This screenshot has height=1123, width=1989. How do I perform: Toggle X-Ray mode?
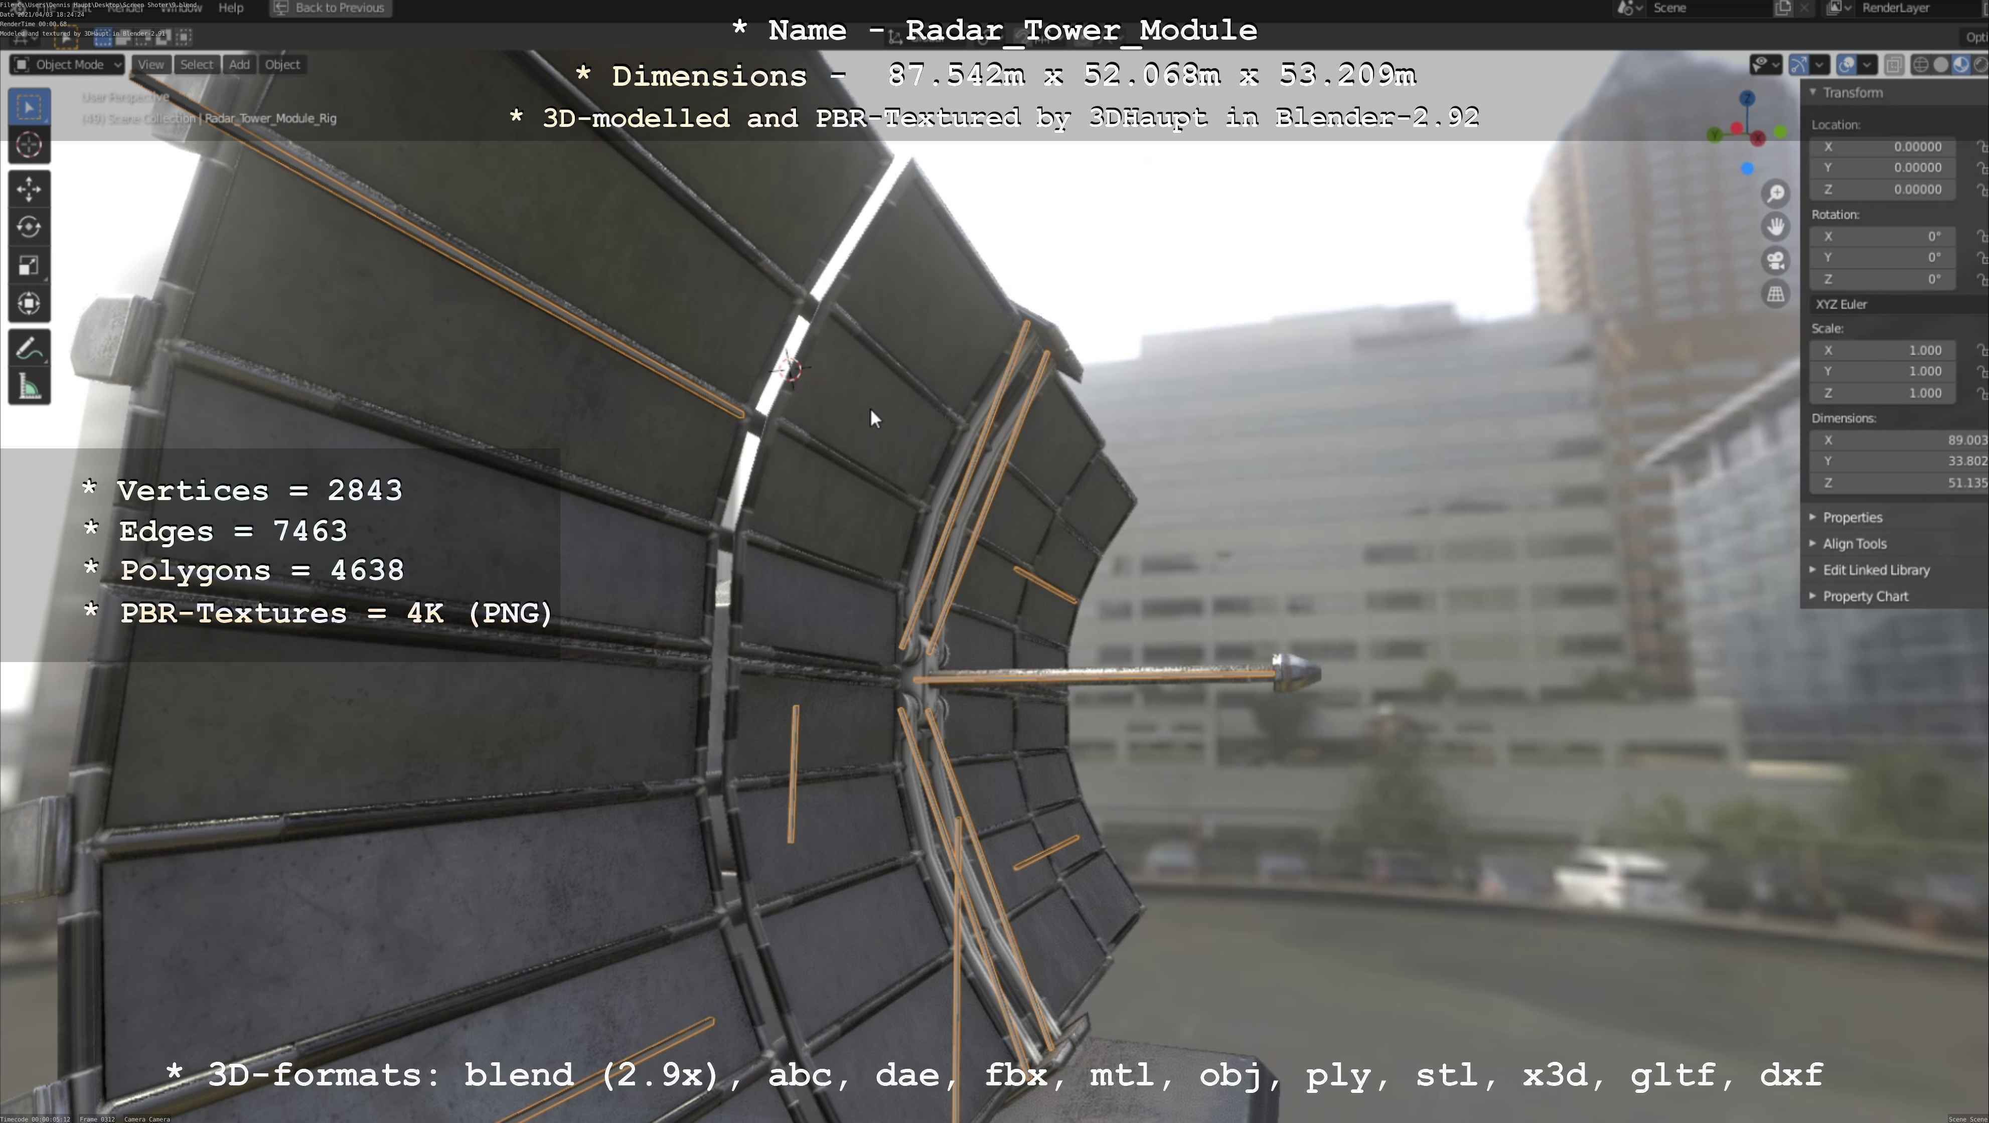click(x=1894, y=65)
